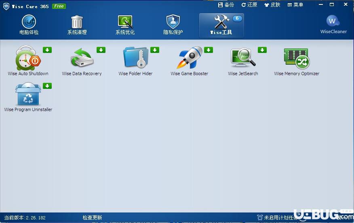Click download badge next to Wise Folder Hider
Image resolution: width=354 pixels, height=223 pixels.
pos(155,50)
